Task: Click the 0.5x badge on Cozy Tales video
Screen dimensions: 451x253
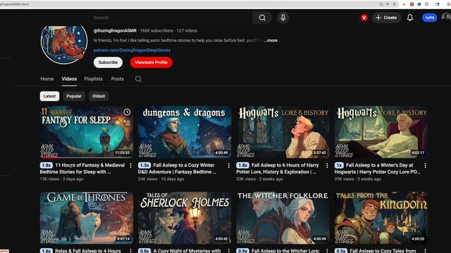Action: click(x=341, y=251)
